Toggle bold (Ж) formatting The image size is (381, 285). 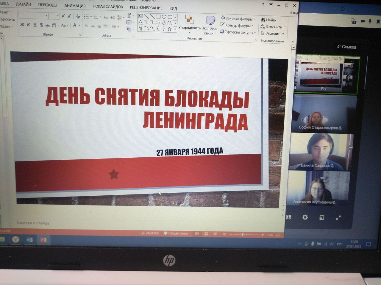pos(22,25)
